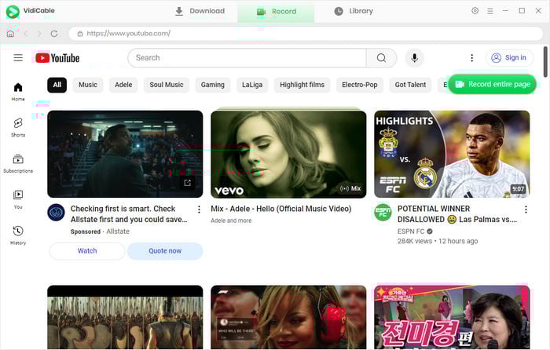The width and height of the screenshot is (550, 350).
Task: Select the Adele filter chip
Action: (123, 85)
